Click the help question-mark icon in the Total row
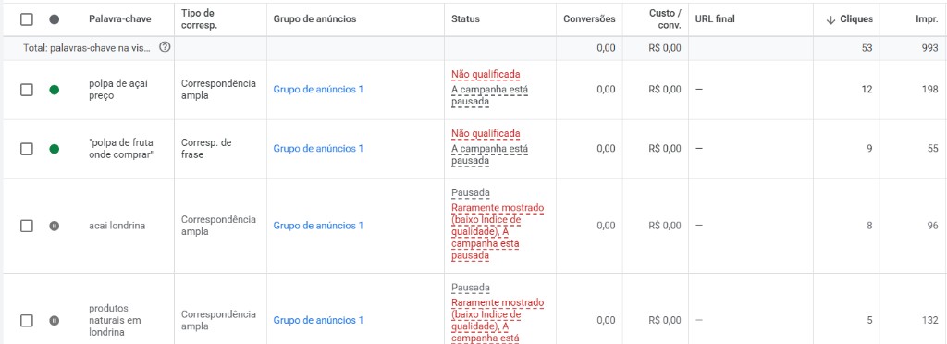Image resolution: width=947 pixels, height=344 pixels. 165,48
